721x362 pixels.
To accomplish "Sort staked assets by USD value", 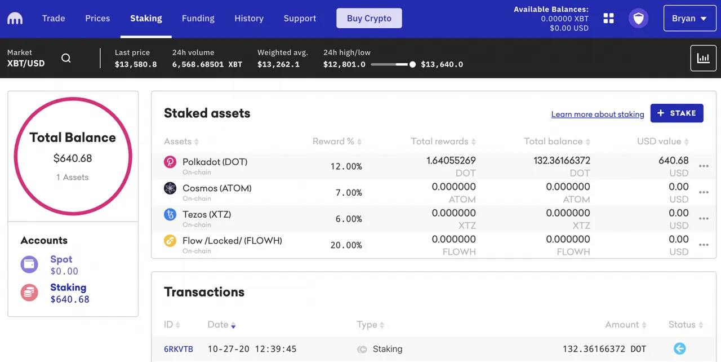I will point(663,142).
